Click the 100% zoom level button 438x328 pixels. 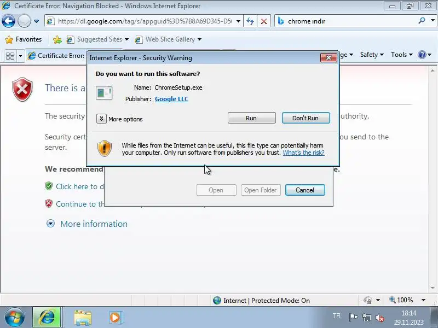point(401,300)
